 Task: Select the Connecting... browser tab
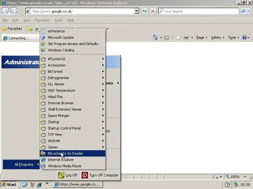click(20, 38)
